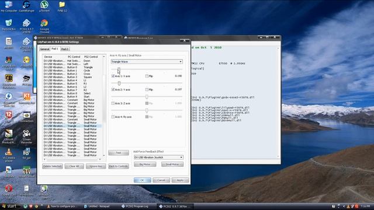The width and height of the screenshot is (374, 210).
Task: Open the Recycle Bin desktop icon
Action: click(9, 25)
